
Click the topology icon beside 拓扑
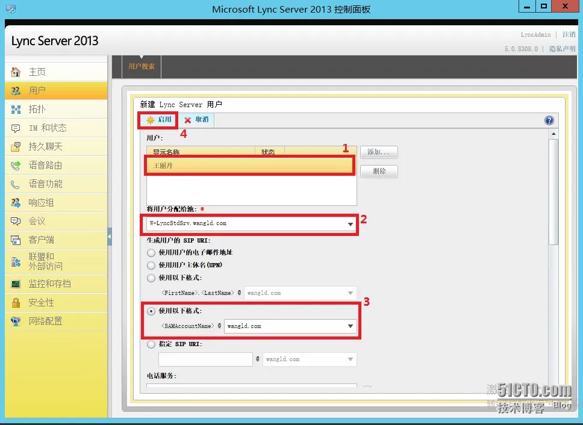[16, 109]
